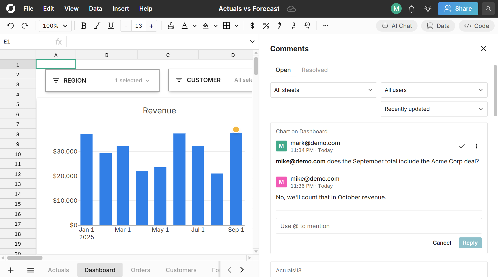Viewport: 498px width, 277px height.
Task: Toggle italic formatting
Action: click(97, 26)
